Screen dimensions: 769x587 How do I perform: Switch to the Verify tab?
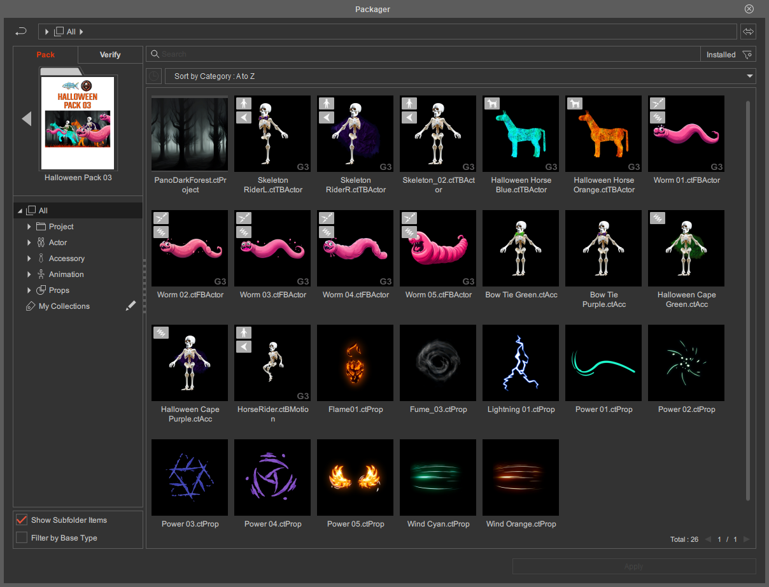[110, 55]
